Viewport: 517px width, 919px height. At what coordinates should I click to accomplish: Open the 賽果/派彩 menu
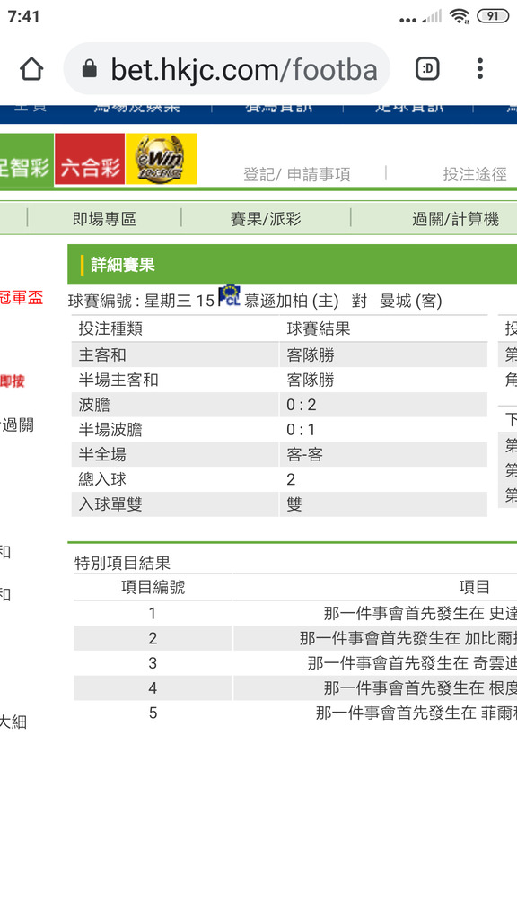click(x=266, y=219)
